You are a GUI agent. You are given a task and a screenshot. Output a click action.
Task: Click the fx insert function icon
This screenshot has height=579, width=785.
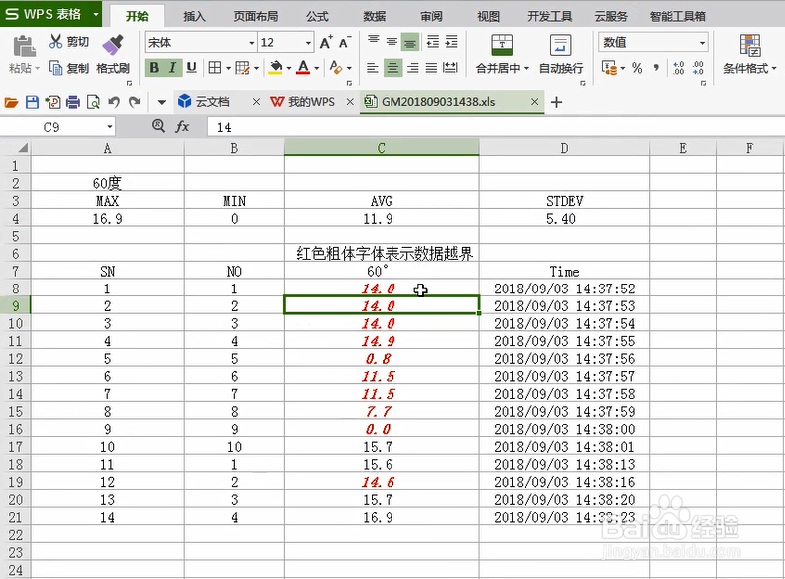click(182, 127)
